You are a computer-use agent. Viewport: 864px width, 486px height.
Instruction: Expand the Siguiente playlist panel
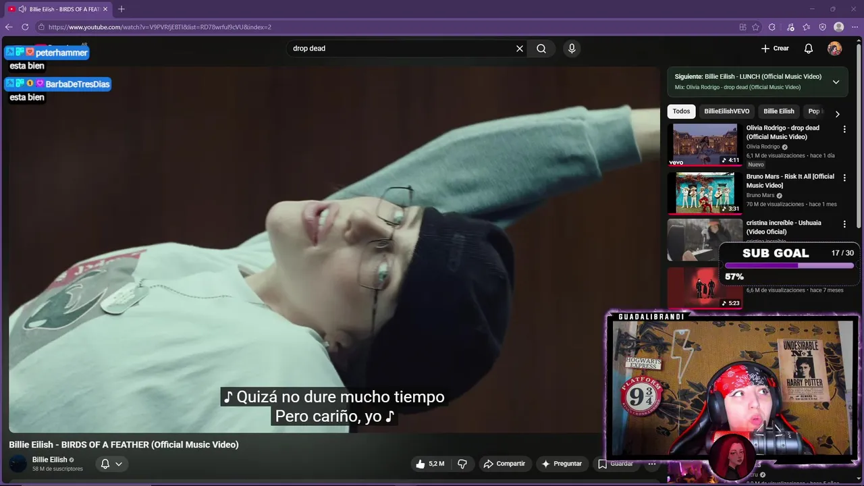tap(836, 82)
